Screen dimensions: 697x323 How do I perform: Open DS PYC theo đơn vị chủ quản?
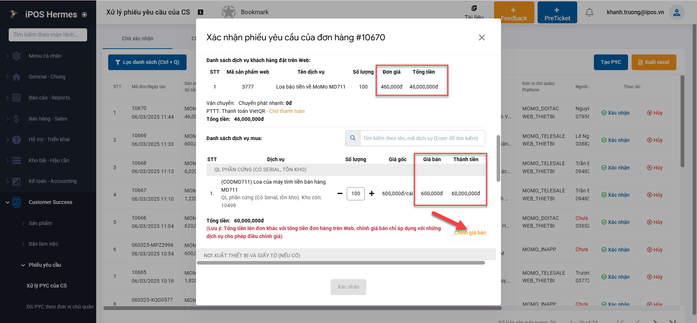[60, 307]
